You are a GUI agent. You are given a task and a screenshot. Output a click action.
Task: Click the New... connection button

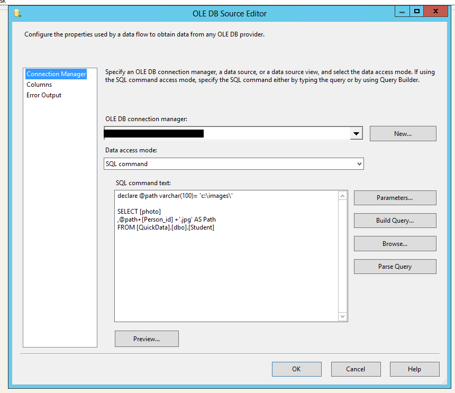point(403,134)
